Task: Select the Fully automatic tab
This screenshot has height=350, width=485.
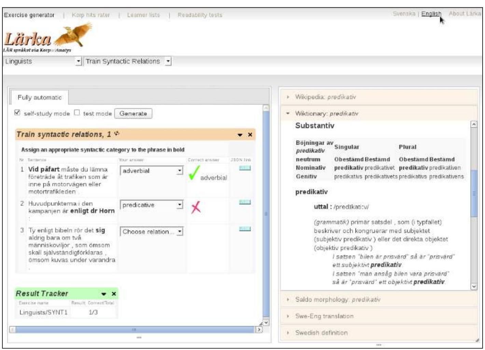Action: [40, 98]
